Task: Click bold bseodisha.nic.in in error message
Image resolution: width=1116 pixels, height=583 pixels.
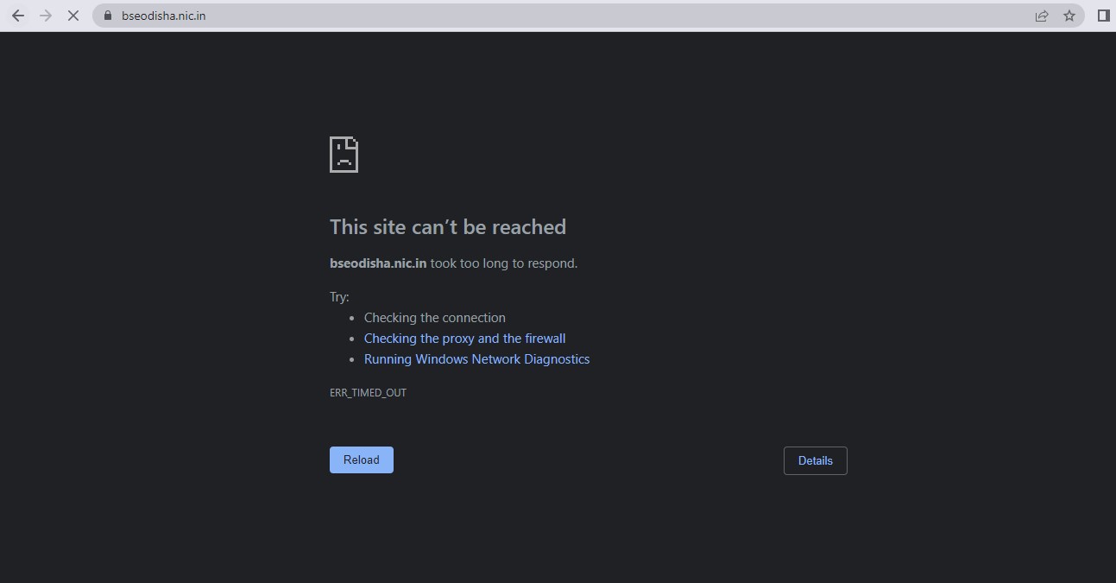Action: [378, 263]
